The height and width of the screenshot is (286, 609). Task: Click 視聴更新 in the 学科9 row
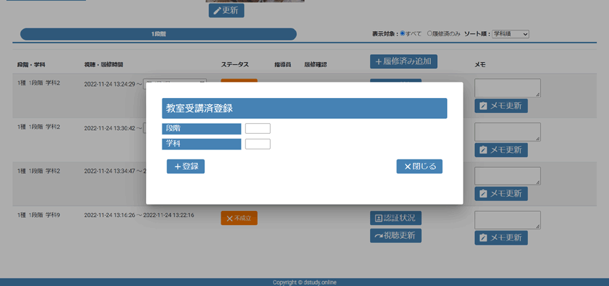coord(395,235)
